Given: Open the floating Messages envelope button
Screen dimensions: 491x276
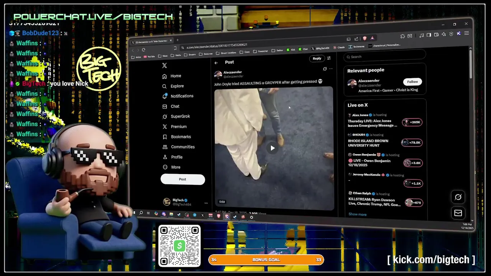Looking at the screenshot, I should pyautogui.click(x=458, y=213).
